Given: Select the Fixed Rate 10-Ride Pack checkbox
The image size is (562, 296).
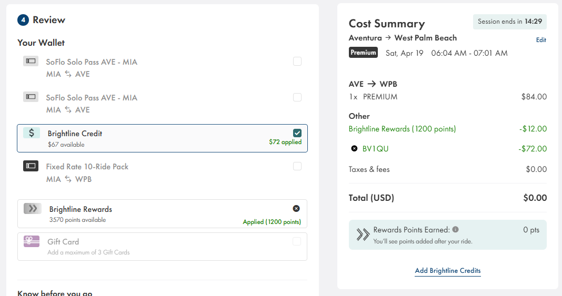Looking at the screenshot, I should pos(297,166).
